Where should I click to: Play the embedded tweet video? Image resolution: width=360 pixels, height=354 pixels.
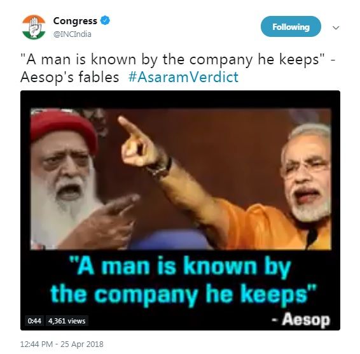pyautogui.click(x=180, y=210)
